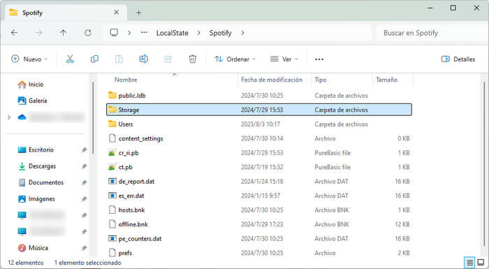Click pin icon next to Documentos

tap(84, 182)
